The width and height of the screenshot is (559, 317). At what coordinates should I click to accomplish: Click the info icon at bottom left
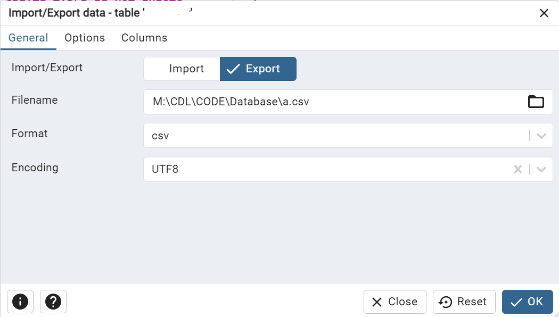(20, 302)
